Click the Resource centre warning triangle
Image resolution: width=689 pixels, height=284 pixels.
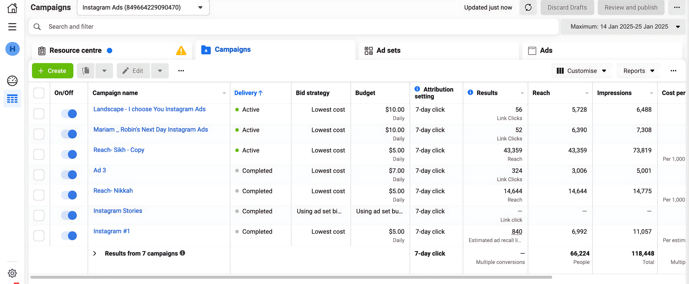click(x=181, y=51)
